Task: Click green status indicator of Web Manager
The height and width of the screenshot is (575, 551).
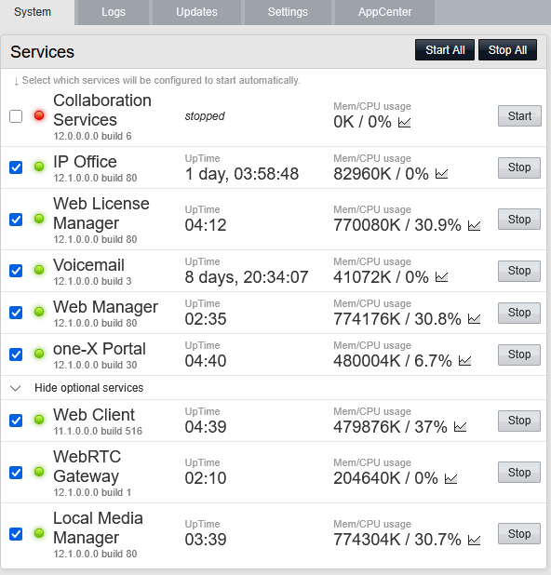Action: point(39,312)
